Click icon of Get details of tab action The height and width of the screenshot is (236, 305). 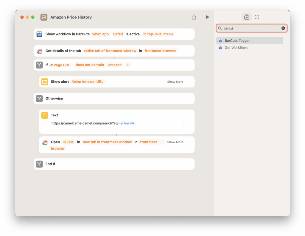click(40, 51)
